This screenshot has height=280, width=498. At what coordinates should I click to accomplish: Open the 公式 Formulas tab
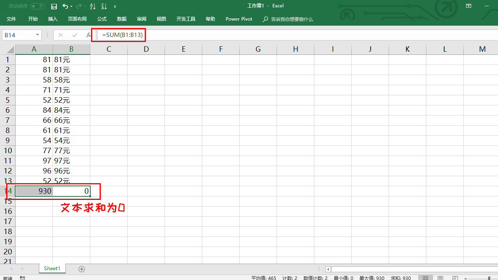[x=102, y=19]
